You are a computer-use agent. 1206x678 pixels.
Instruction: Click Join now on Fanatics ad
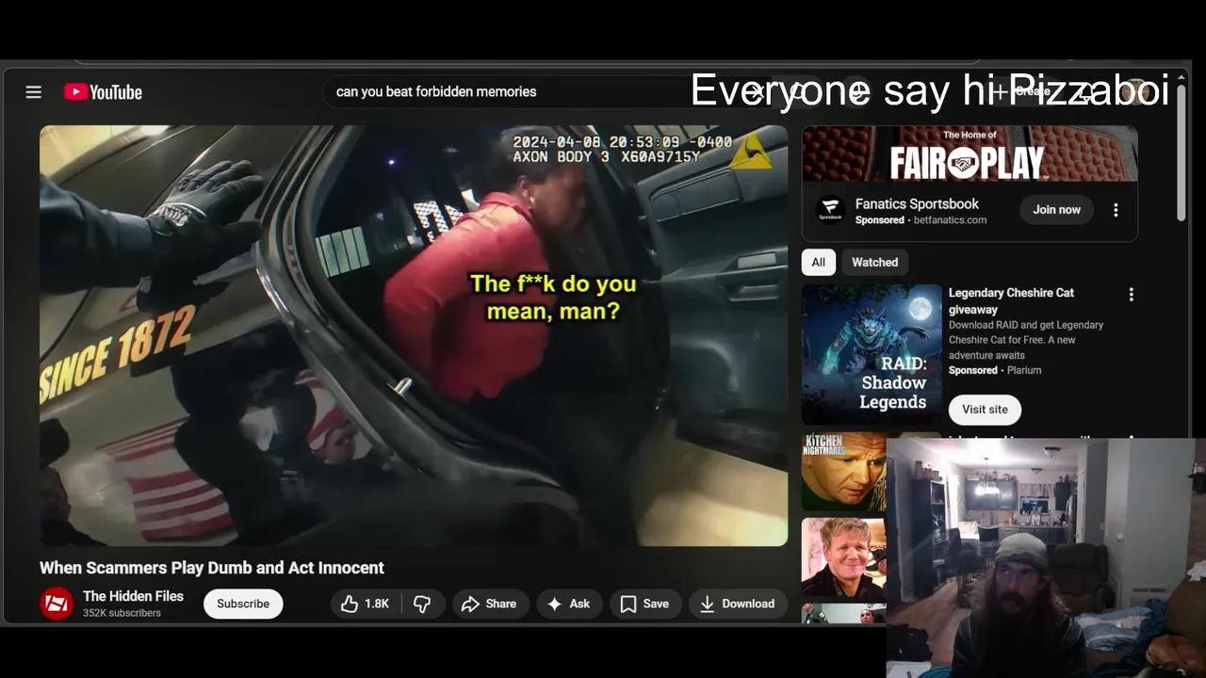tap(1056, 210)
